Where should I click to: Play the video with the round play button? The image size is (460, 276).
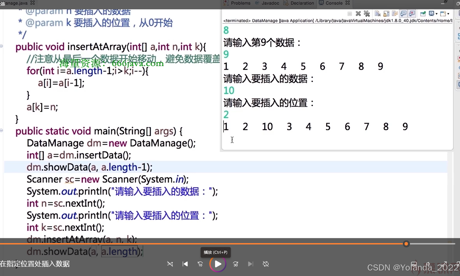point(218,264)
